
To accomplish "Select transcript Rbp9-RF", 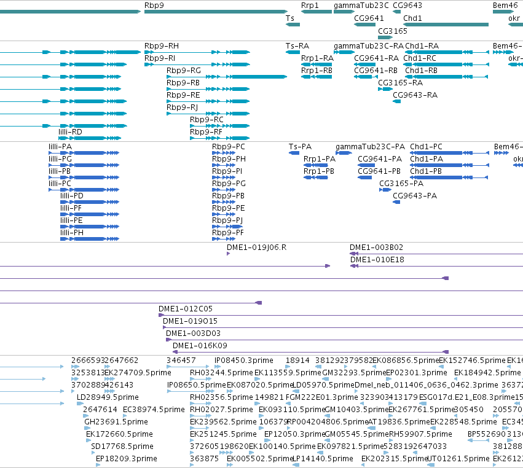I will (220, 138).
